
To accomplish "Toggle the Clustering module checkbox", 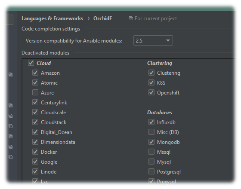I will [151, 73].
